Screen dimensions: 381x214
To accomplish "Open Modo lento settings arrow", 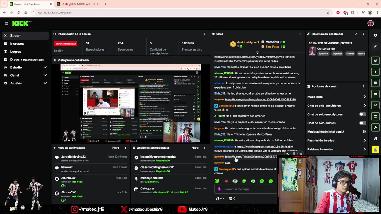I will 364,97.
